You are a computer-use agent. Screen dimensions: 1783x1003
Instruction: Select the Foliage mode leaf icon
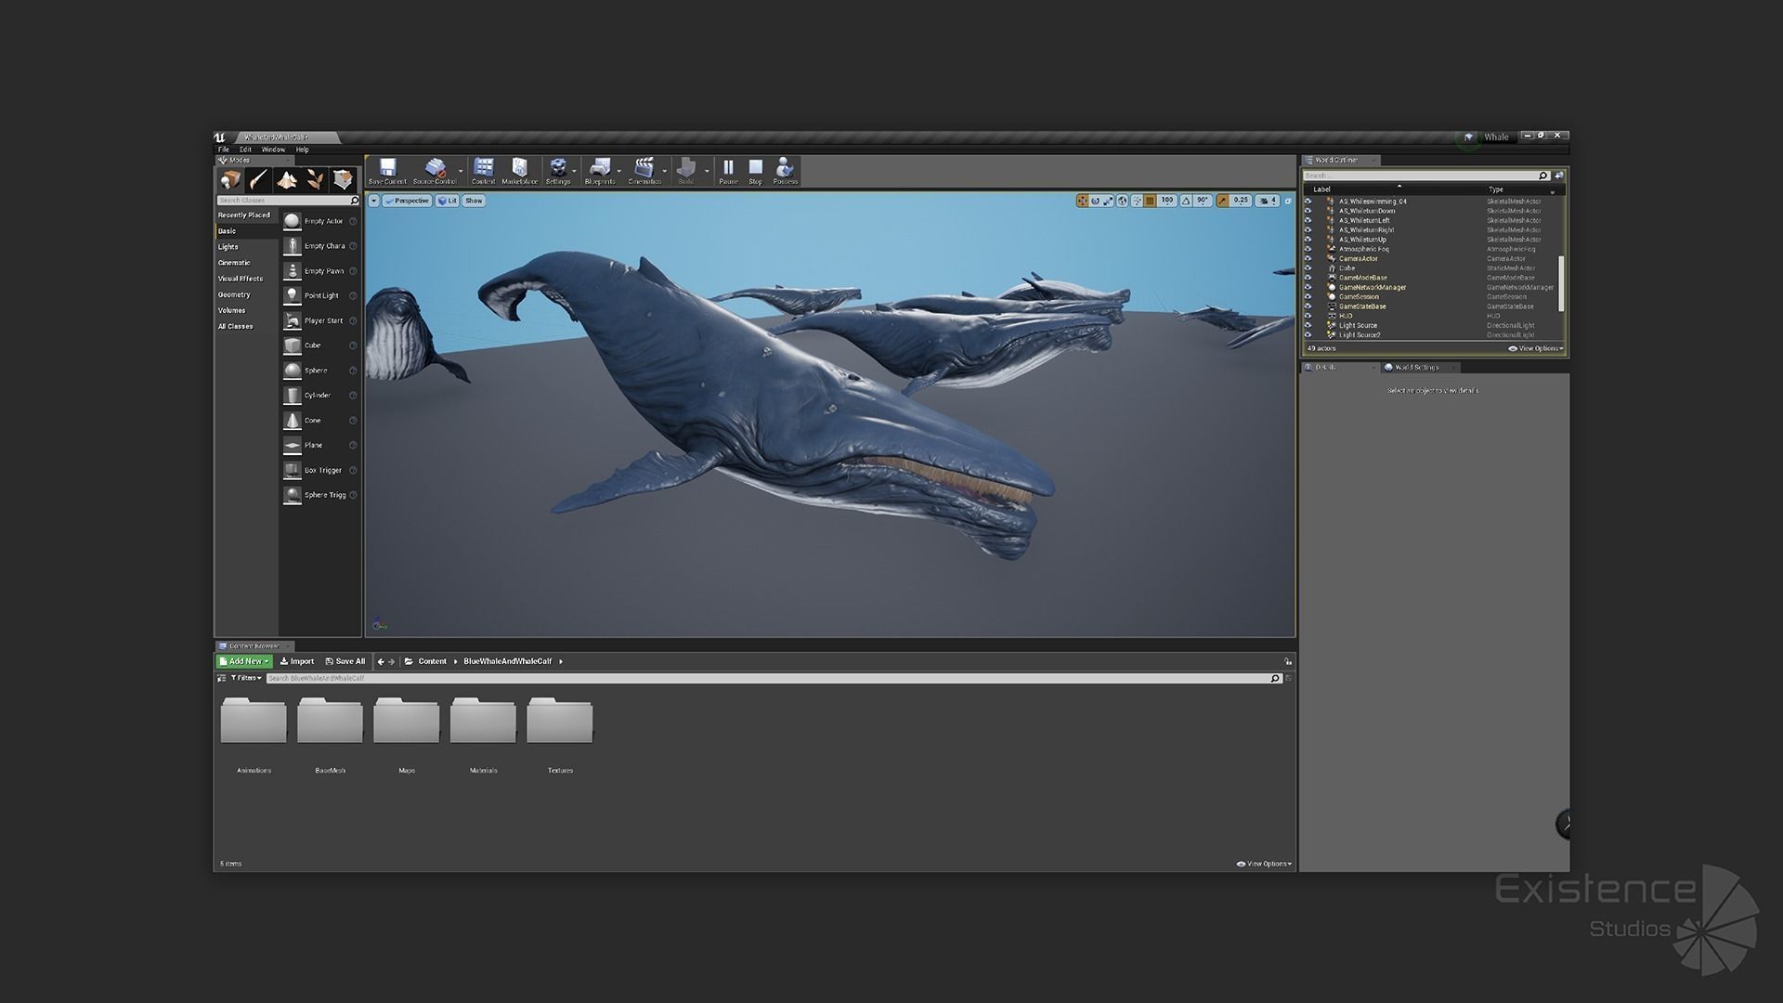point(315,179)
